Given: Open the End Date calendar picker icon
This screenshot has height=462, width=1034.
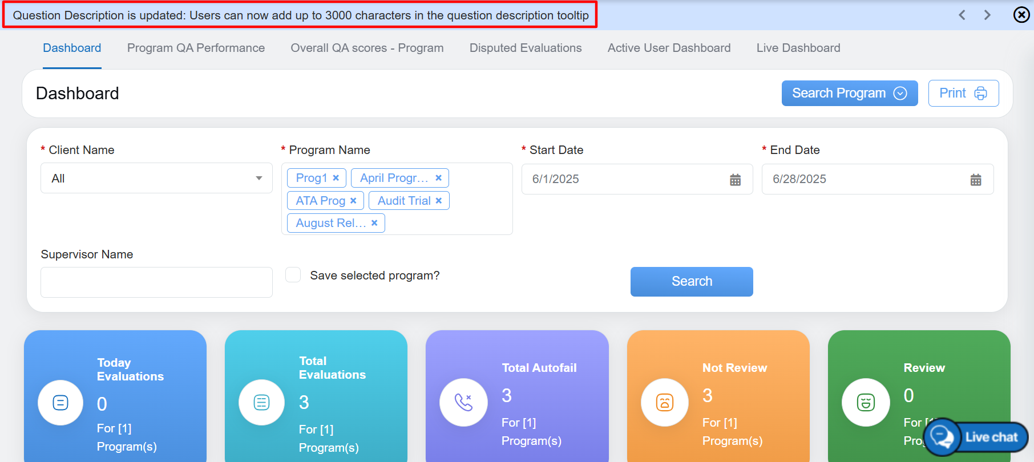Looking at the screenshot, I should click(976, 180).
